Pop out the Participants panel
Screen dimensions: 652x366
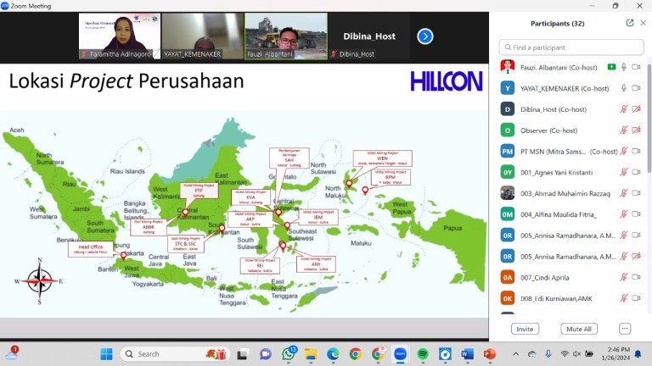coord(629,23)
